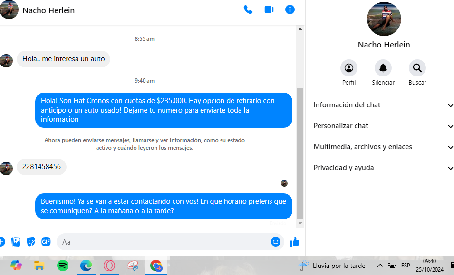454x275 pixels.
Task: Click Nacho Herlein's name in chat header
Action: click(48, 10)
